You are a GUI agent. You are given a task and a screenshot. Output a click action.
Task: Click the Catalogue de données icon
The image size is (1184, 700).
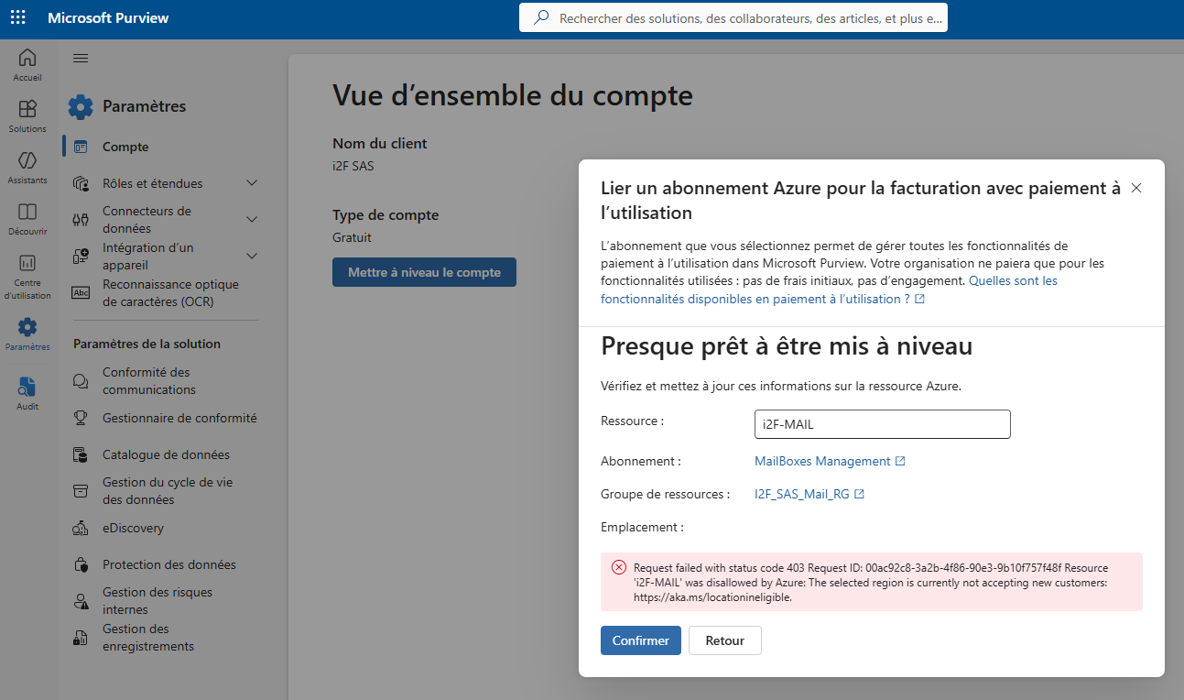click(x=81, y=454)
